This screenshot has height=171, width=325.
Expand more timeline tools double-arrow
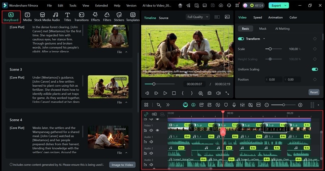pos(168,105)
